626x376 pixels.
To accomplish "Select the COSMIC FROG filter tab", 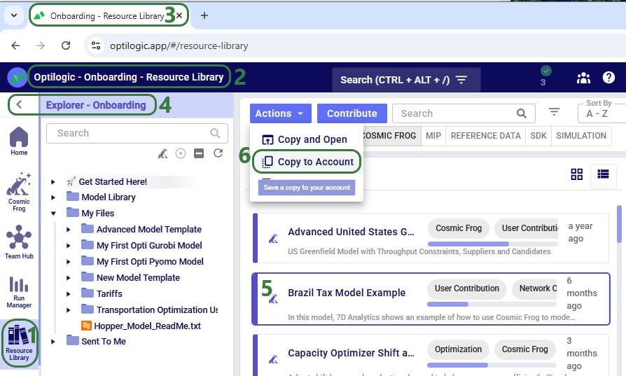I will pyautogui.click(x=391, y=136).
